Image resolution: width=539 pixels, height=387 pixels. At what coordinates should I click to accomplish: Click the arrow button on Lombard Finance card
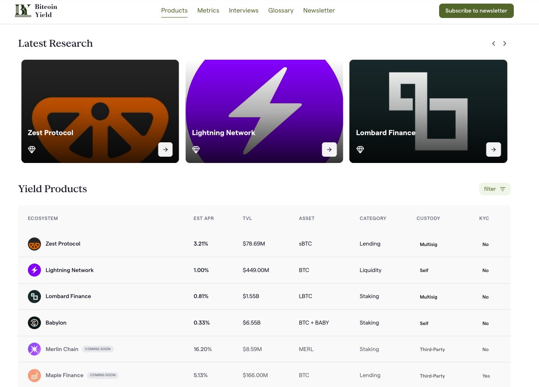pos(494,150)
